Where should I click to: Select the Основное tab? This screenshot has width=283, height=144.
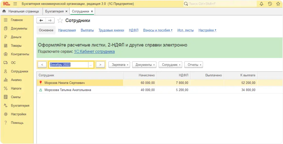pos(46,30)
